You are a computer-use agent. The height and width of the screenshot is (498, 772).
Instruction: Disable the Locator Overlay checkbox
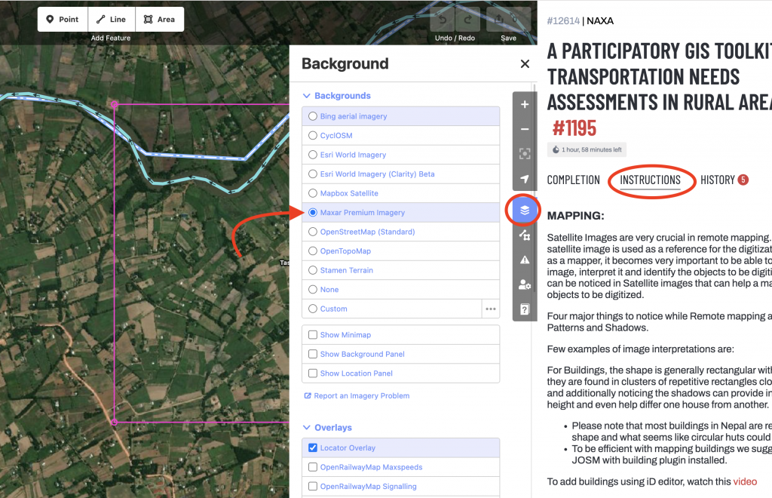click(x=313, y=447)
